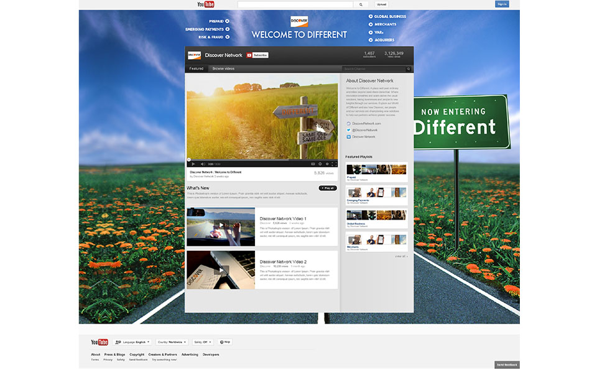Switch to the Browse videos tab

(223, 68)
